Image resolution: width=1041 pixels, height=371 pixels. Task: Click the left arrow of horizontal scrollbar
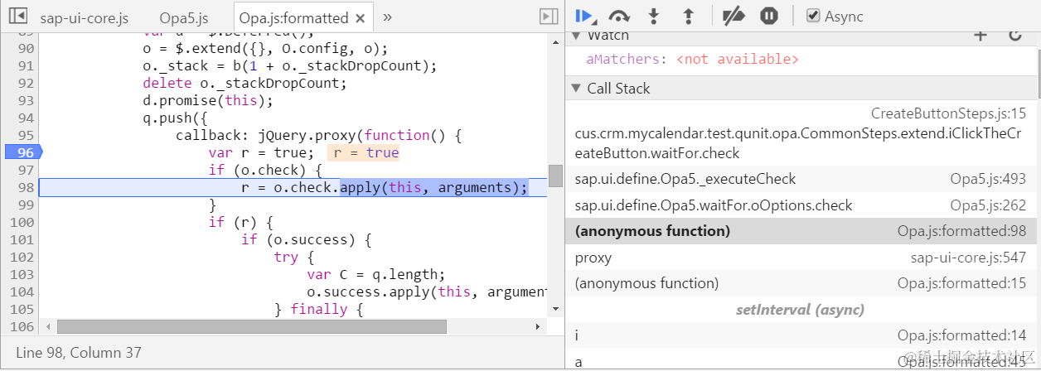46,327
